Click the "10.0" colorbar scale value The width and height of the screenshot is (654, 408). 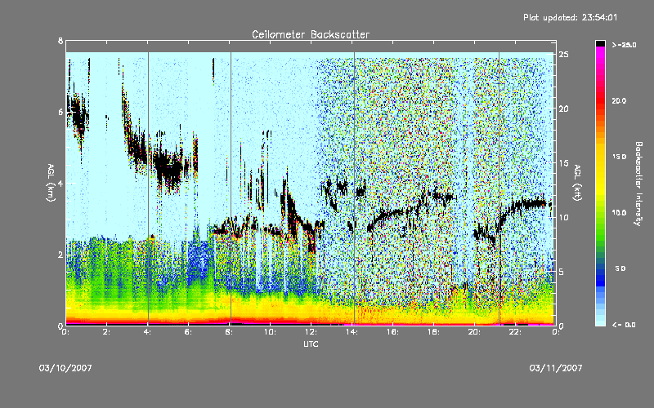click(619, 213)
